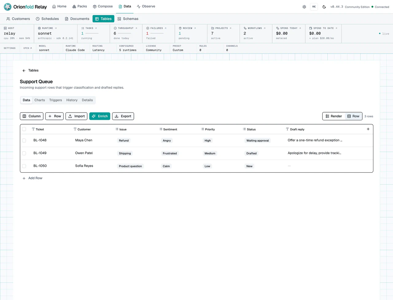393x300 pixels.
Task: Go to Home in top navigation
Action: [59, 6]
